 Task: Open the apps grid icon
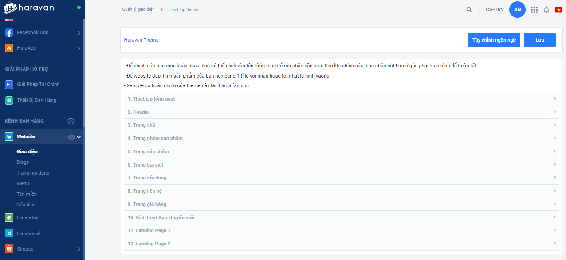pos(534,10)
